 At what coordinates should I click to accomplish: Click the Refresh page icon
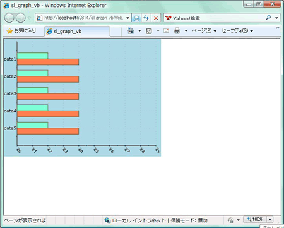point(146,18)
